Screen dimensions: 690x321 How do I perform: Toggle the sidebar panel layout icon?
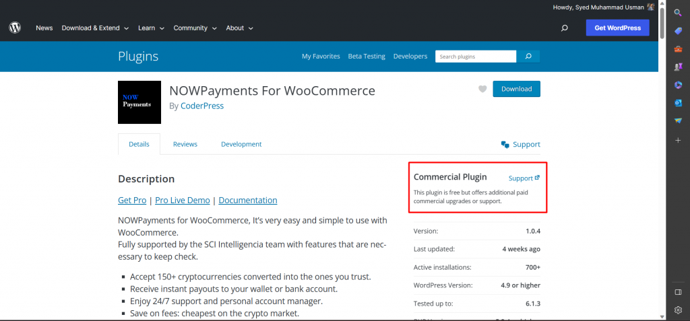tap(678, 292)
